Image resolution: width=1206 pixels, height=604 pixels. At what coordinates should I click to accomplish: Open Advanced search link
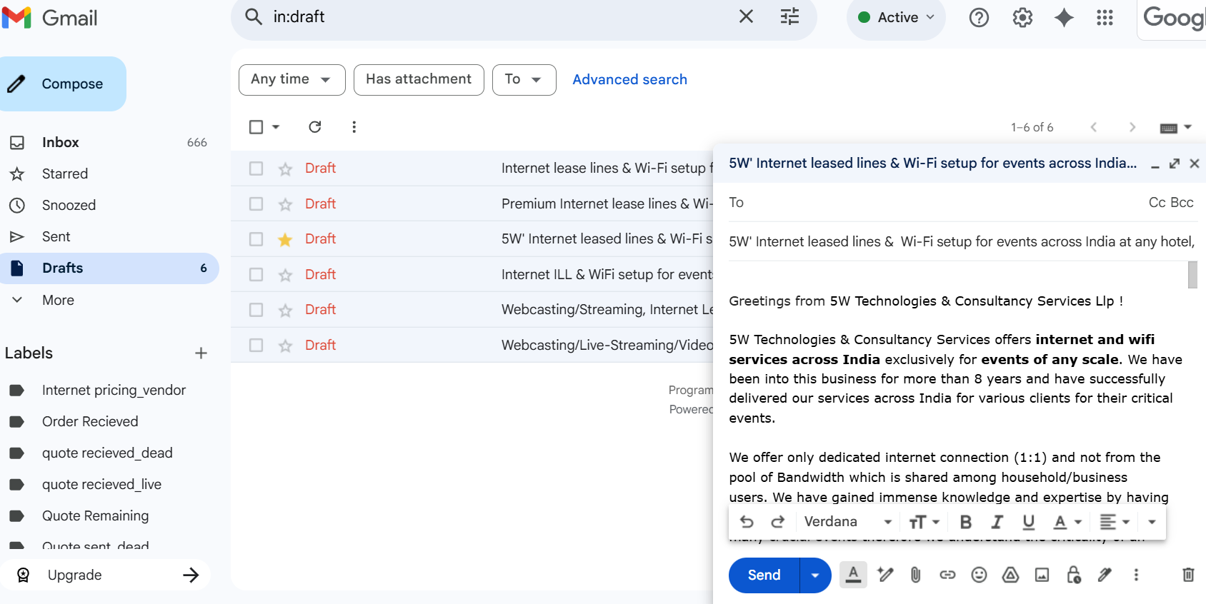[x=629, y=79]
